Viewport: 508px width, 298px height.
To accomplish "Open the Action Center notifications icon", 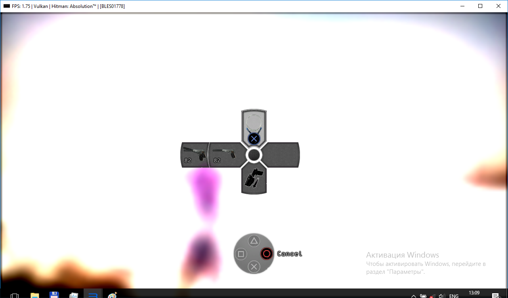I will coord(495,296).
